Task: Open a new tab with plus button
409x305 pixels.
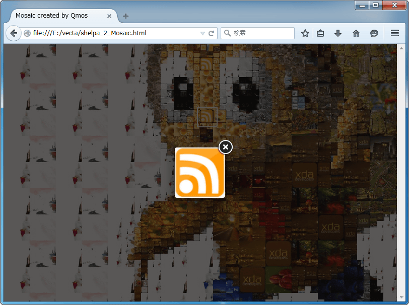Action: pos(126,16)
